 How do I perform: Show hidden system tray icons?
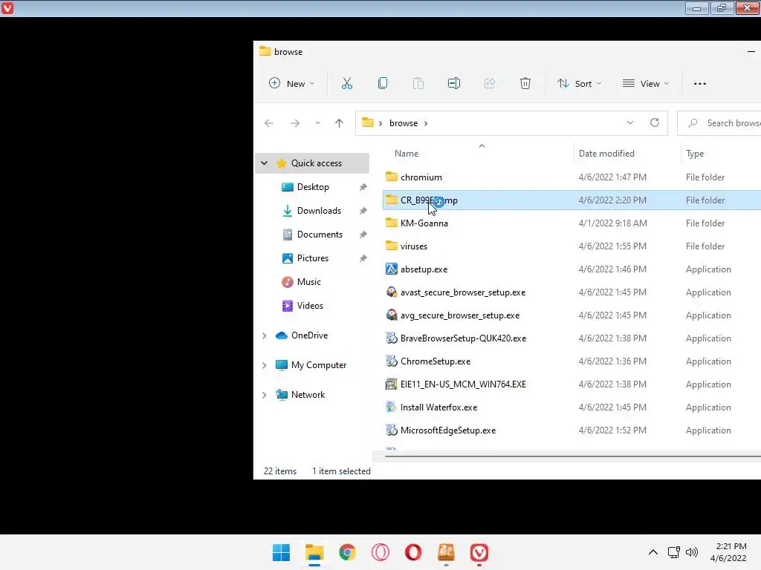tap(653, 552)
